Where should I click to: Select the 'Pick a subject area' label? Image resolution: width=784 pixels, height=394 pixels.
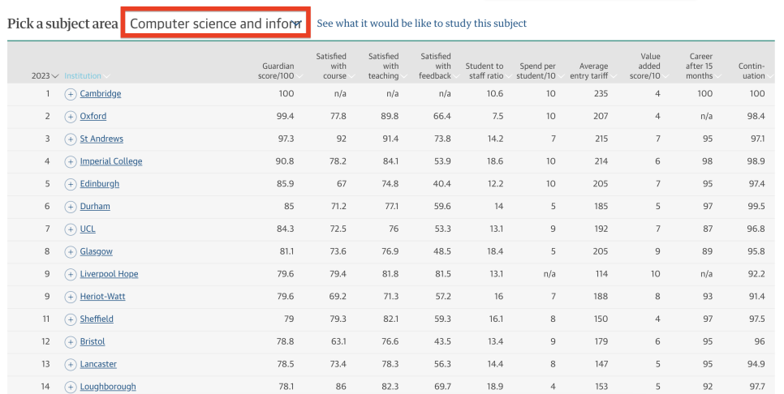click(62, 24)
